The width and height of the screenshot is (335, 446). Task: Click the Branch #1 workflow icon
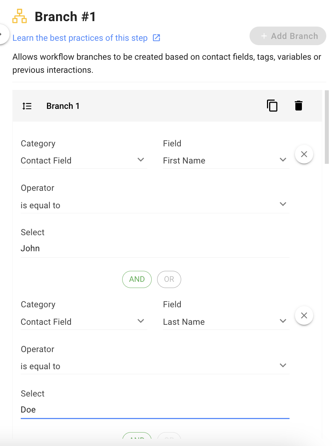[x=20, y=17]
